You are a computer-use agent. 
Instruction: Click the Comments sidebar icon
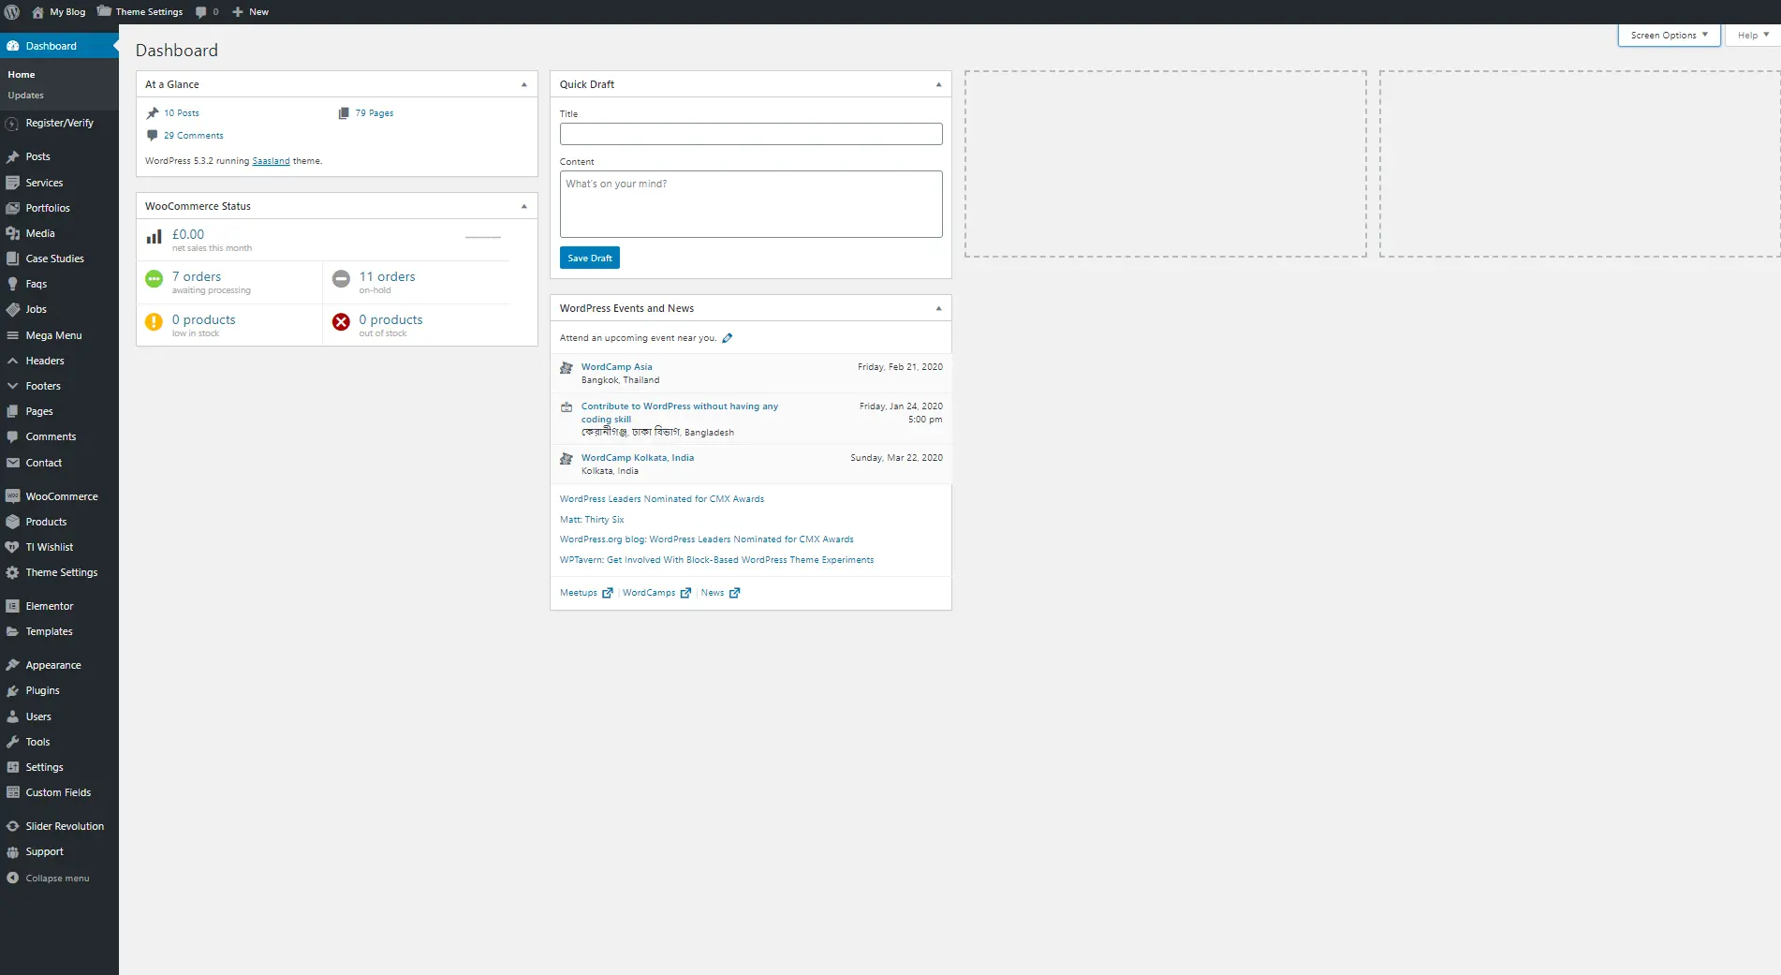click(x=12, y=436)
